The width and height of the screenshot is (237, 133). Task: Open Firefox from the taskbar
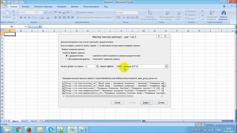pyautogui.click(x=29, y=130)
